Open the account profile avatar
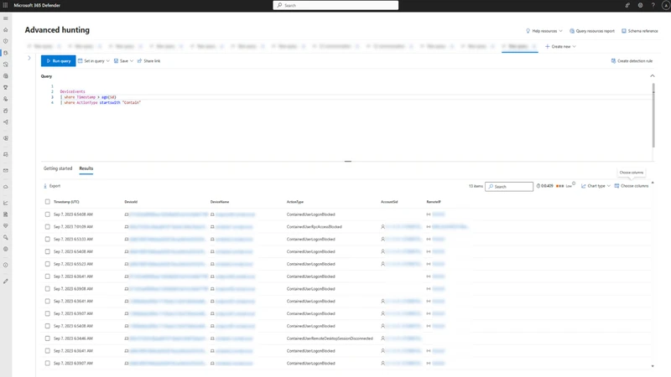This screenshot has height=377, width=671. coord(666,5)
